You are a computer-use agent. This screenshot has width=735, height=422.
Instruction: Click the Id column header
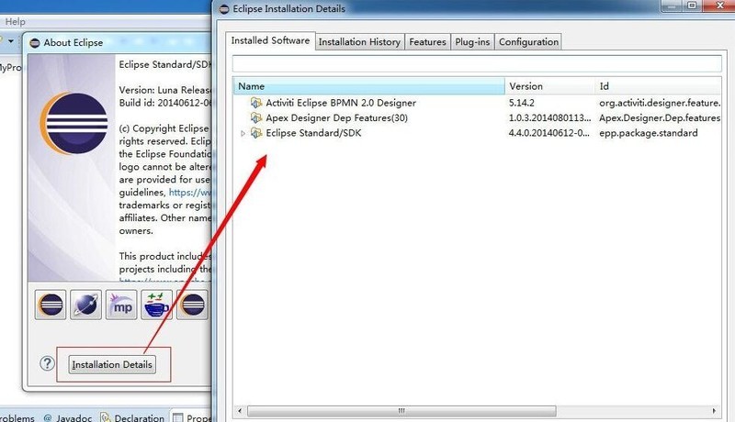click(661, 86)
